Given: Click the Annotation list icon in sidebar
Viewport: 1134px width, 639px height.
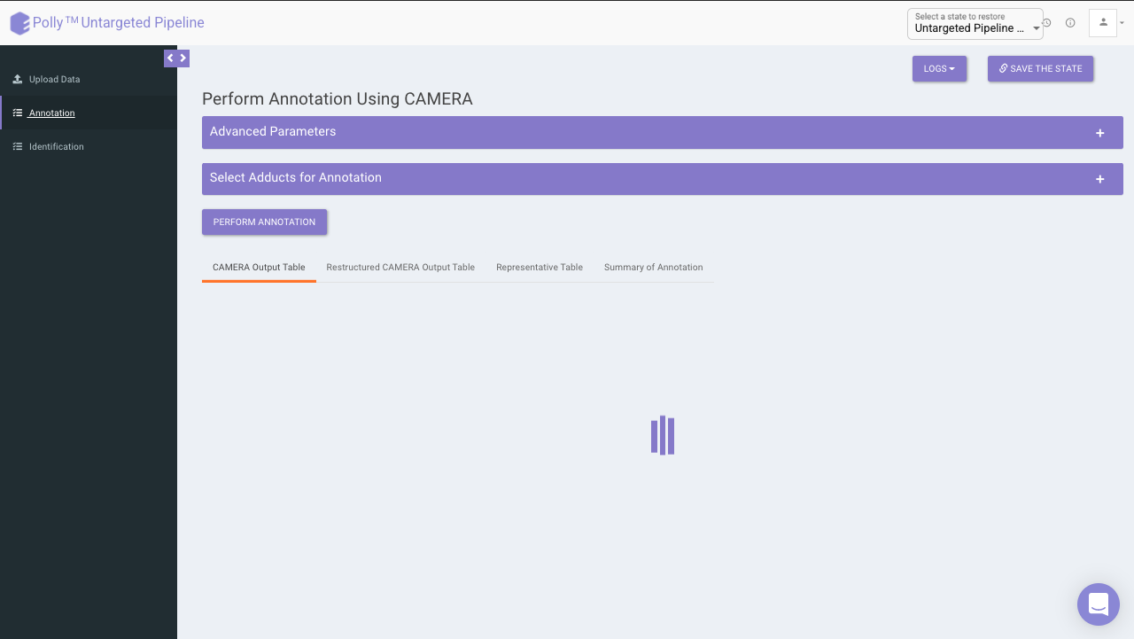Looking at the screenshot, I should [18, 113].
